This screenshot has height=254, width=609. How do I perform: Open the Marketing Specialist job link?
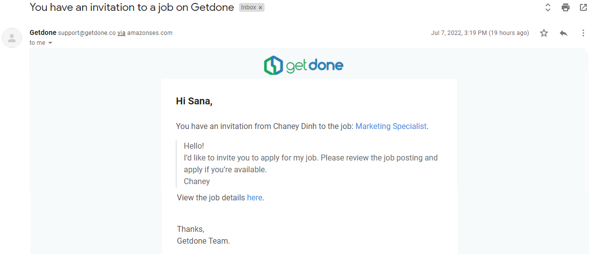click(x=391, y=126)
